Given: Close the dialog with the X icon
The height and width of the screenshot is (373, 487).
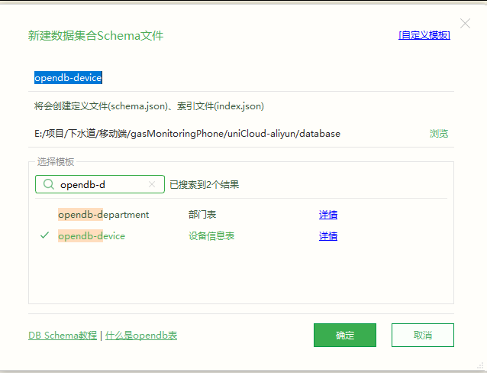Looking at the screenshot, I should [x=465, y=24].
